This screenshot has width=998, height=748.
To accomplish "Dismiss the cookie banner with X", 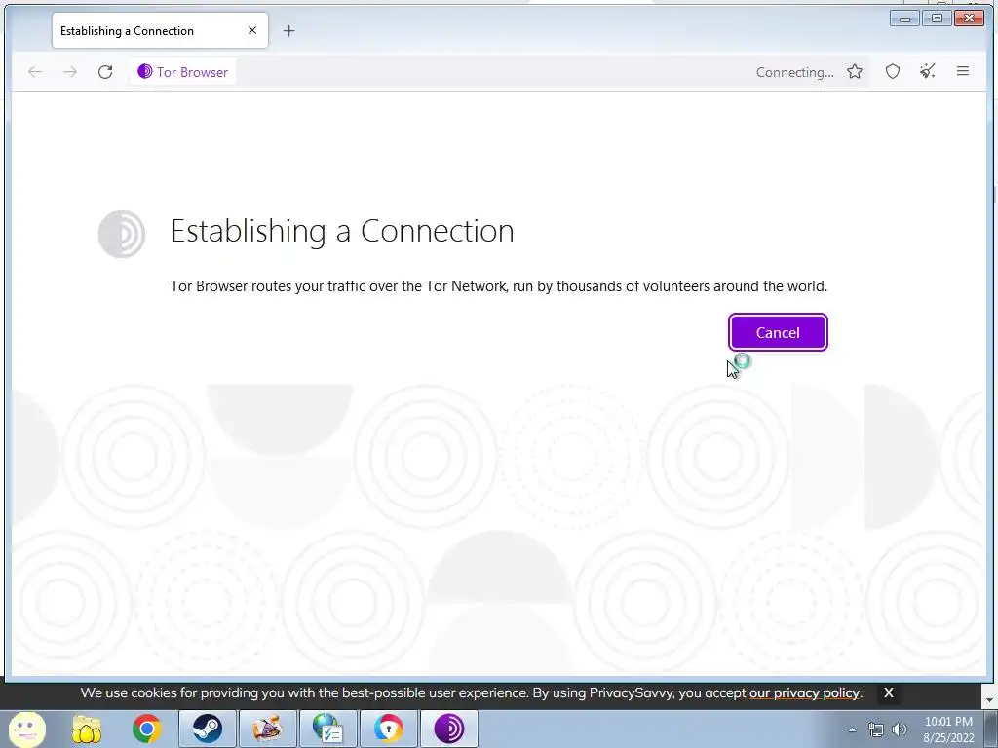I will [889, 692].
